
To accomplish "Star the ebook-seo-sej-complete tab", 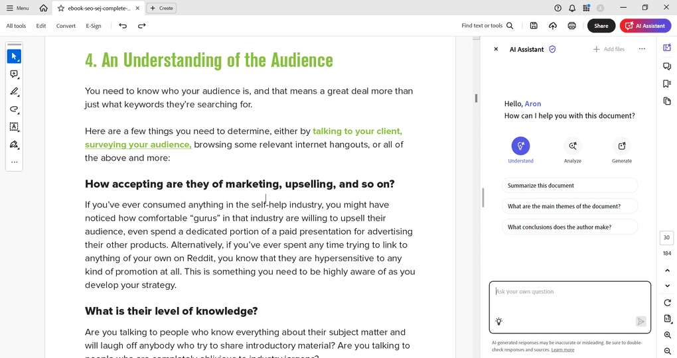I will click(61, 8).
